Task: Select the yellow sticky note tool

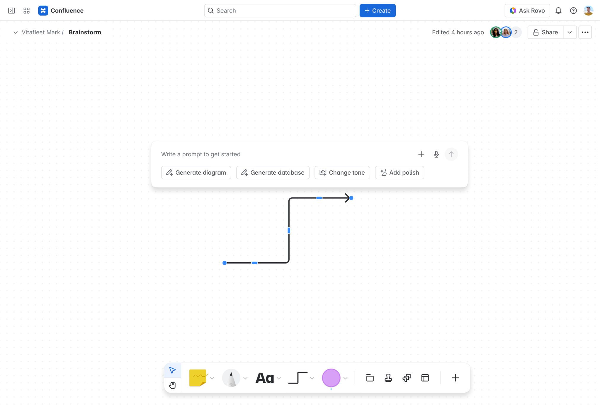Action: (x=198, y=378)
